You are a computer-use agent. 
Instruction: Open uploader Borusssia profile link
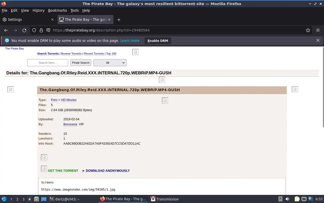(x=70, y=124)
